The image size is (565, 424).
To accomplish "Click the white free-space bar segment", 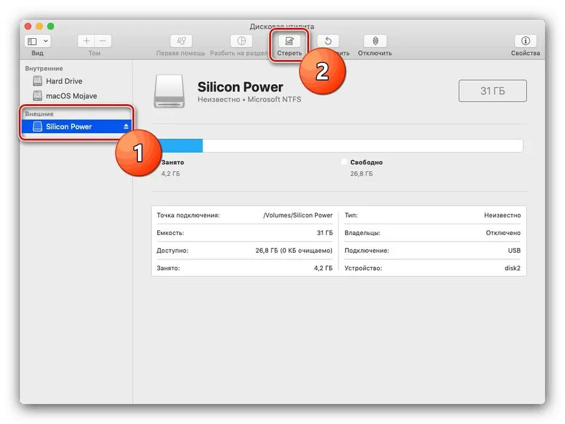I will tap(363, 146).
